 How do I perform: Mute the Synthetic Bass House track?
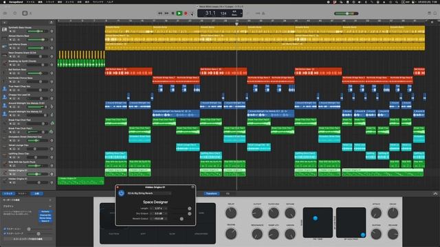[10, 32]
